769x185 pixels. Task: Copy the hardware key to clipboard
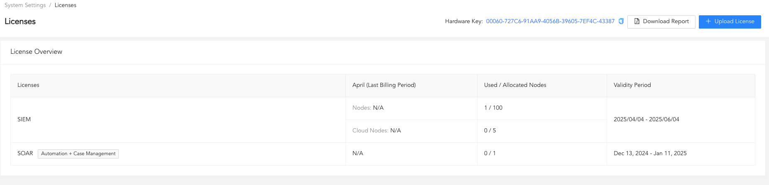pyautogui.click(x=621, y=22)
